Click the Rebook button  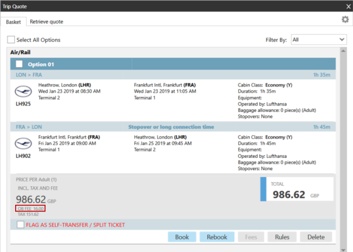point(217,237)
